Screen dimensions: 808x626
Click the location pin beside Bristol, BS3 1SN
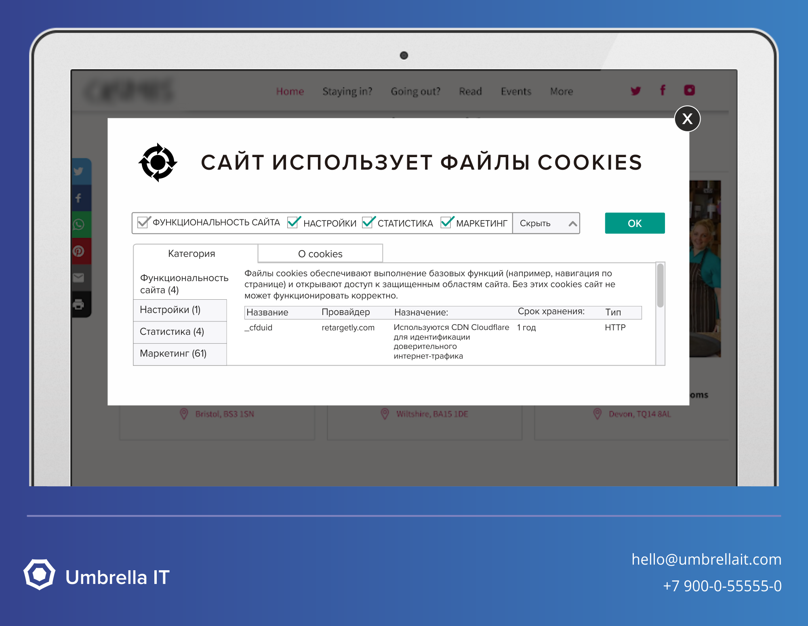184,414
